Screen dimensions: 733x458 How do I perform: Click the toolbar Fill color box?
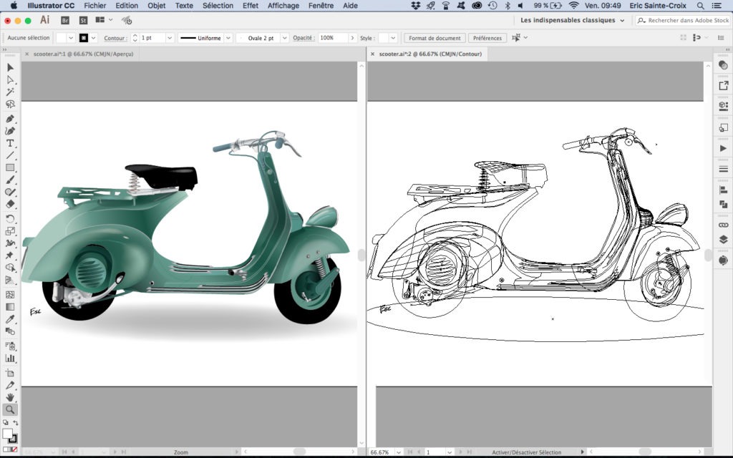pyautogui.click(x=7, y=434)
